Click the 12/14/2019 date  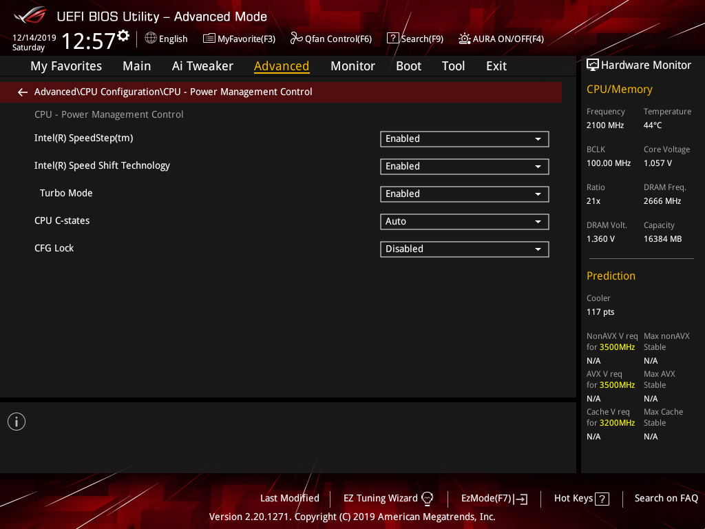tap(34, 38)
